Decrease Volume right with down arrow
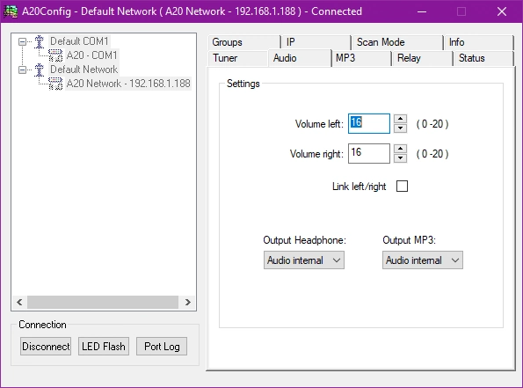Image resolution: width=523 pixels, height=388 pixels. [x=400, y=158]
